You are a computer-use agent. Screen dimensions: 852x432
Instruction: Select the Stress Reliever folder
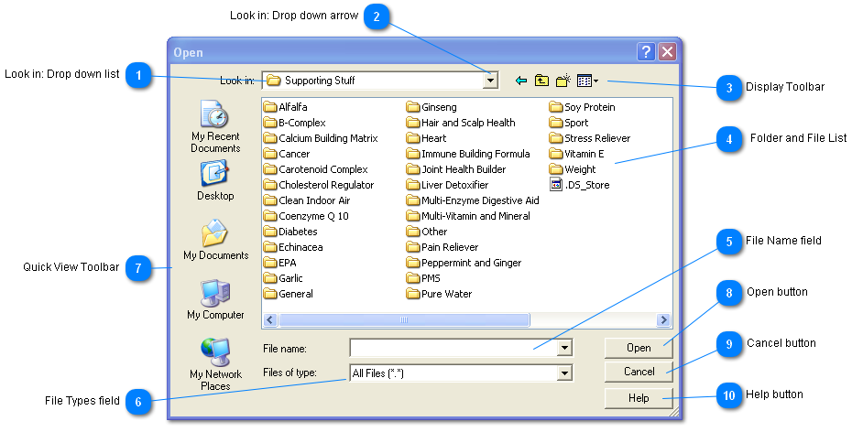(590, 138)
